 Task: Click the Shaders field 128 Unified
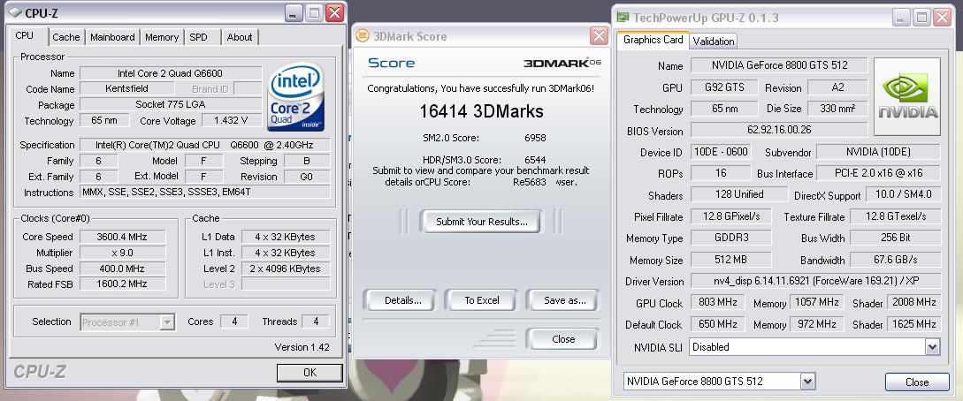coord(739,194)
